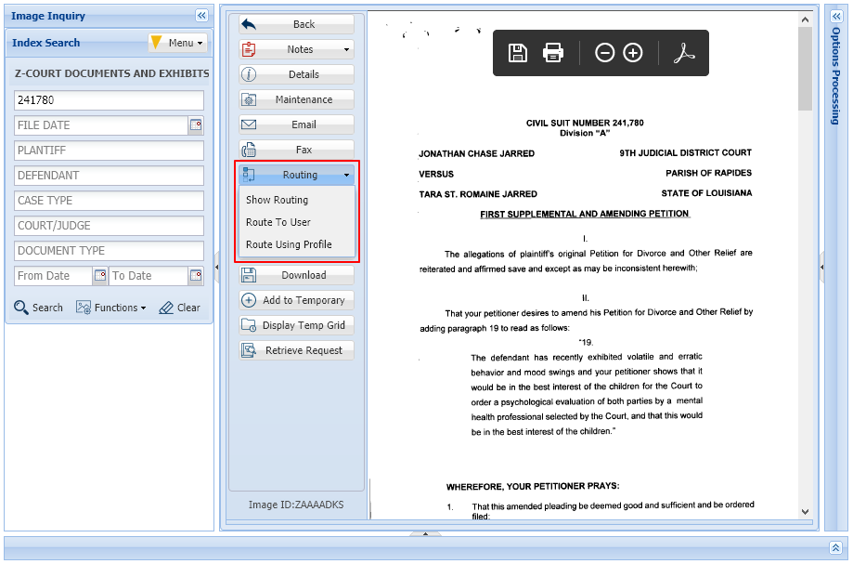Open the From Date calendar picker
853x564 pixels.
coord(98,276)
